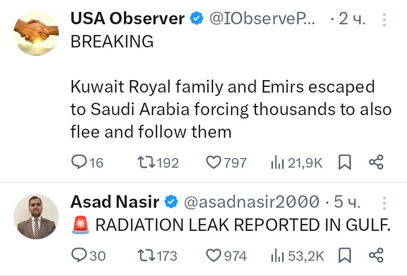Like the radiation leak tweet
The height and width of the screenshot is (276, 407).
(x=213, y=256)
